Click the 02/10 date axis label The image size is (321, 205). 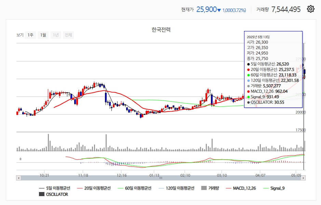185,175
